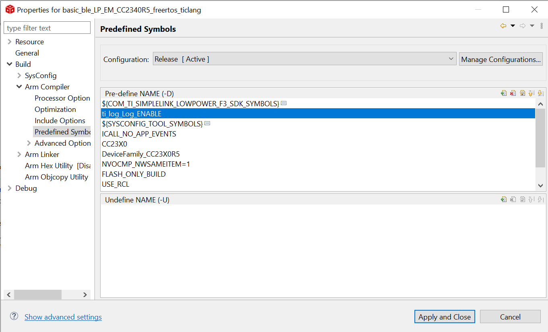Add a new Undefine NAME entry
The height and width of the screenshot is (332, 548).
(504, 199)
